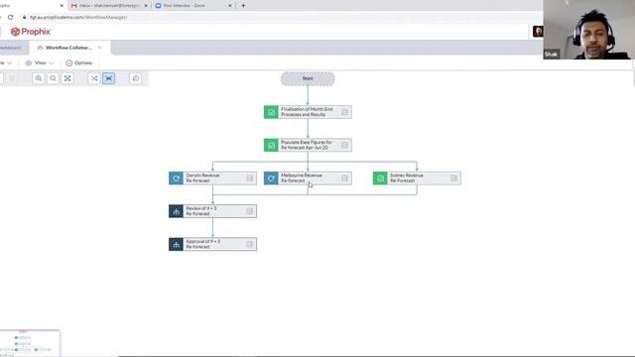Screen dimensions: 635x357
Task: Reload the browser page
Action: tap(11, 18)
